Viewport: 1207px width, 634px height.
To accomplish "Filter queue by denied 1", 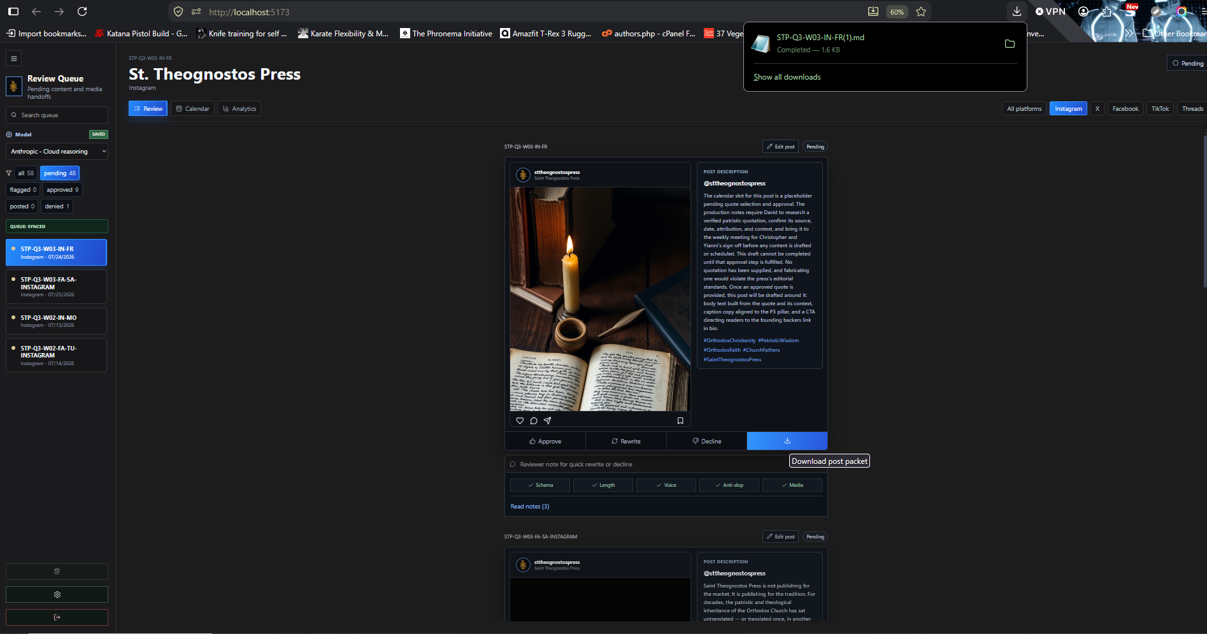I will [x=57, y=206].
